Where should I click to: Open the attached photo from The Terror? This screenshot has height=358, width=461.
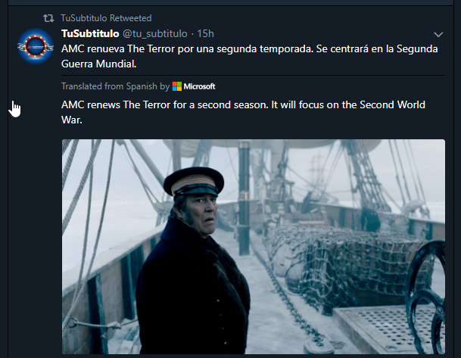254,247
